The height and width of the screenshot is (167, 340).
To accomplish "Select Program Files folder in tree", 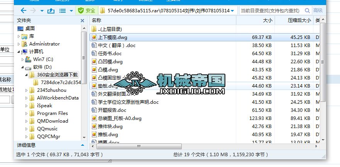I will point(52,113).
